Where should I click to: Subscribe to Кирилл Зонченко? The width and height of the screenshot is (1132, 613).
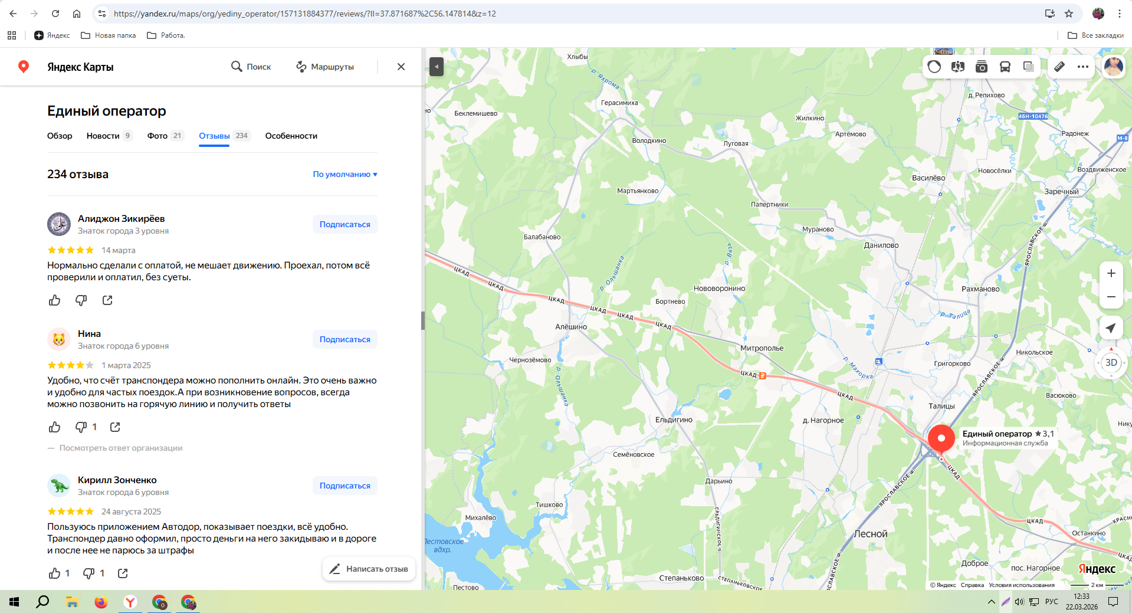click(x=345, y=486)
